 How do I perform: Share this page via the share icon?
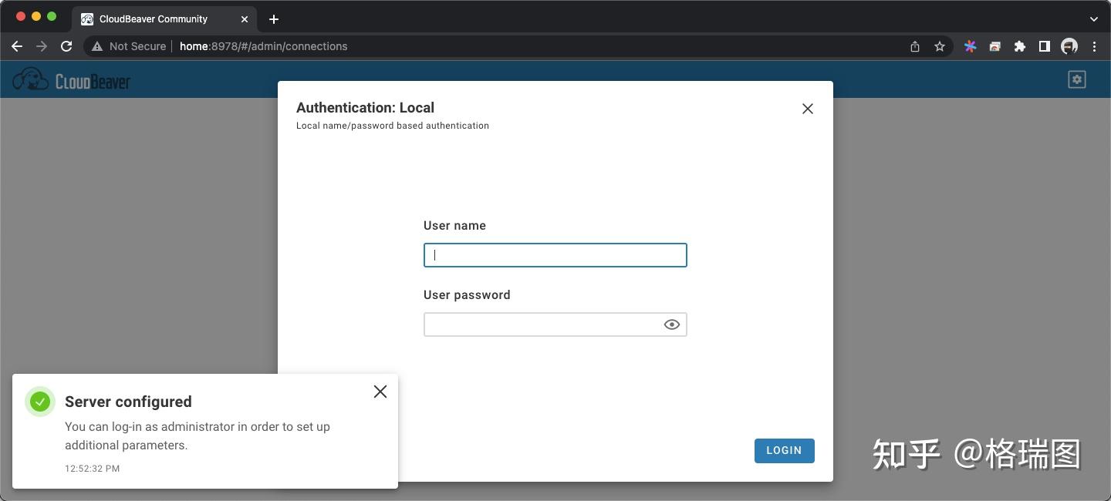pyautogui.click(x=915, y=46)
